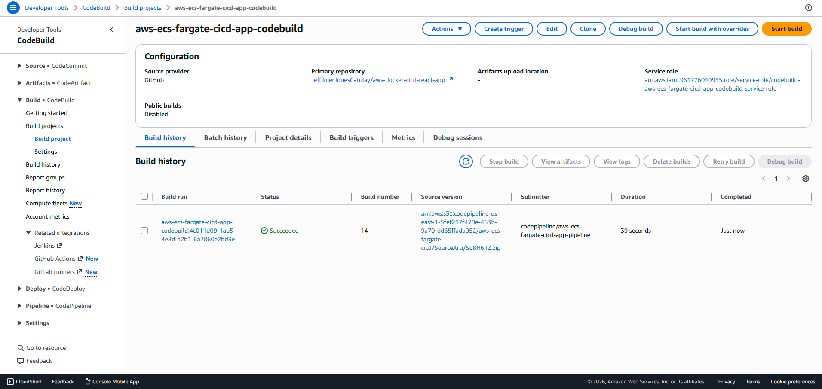Select all build runs checkbox in header
822x389 pixels.
[144, 196]
